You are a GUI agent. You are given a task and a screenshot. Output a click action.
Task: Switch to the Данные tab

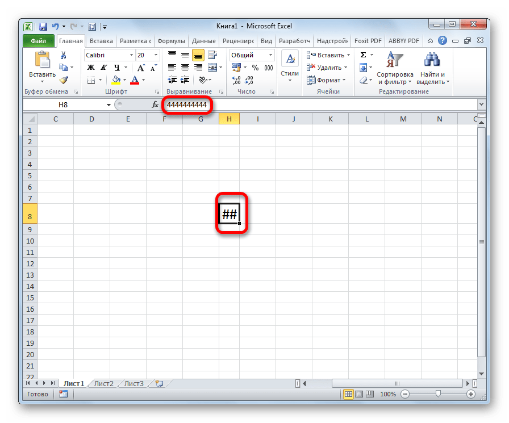point(203,41)
